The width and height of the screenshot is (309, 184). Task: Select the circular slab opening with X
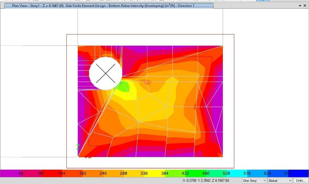click(106, 73)
